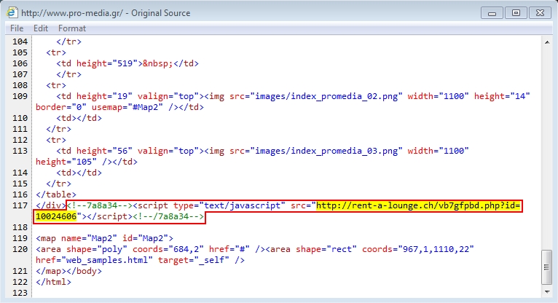
Task: Click line number 107
Action: [x=20, y=75]
